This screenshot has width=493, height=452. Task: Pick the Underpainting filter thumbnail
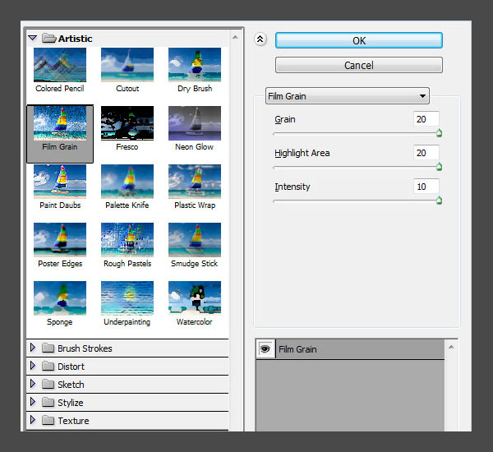pyautogui.click(x=127, y=298)
